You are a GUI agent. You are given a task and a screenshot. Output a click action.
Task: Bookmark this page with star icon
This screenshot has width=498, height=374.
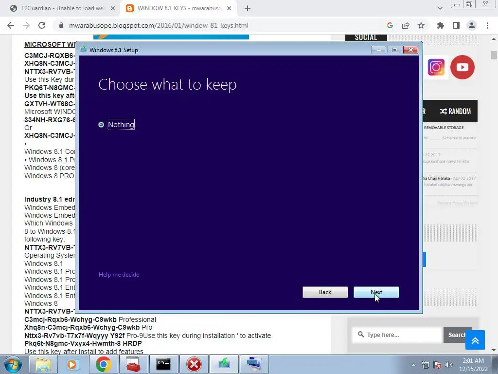tap(421, 25)
